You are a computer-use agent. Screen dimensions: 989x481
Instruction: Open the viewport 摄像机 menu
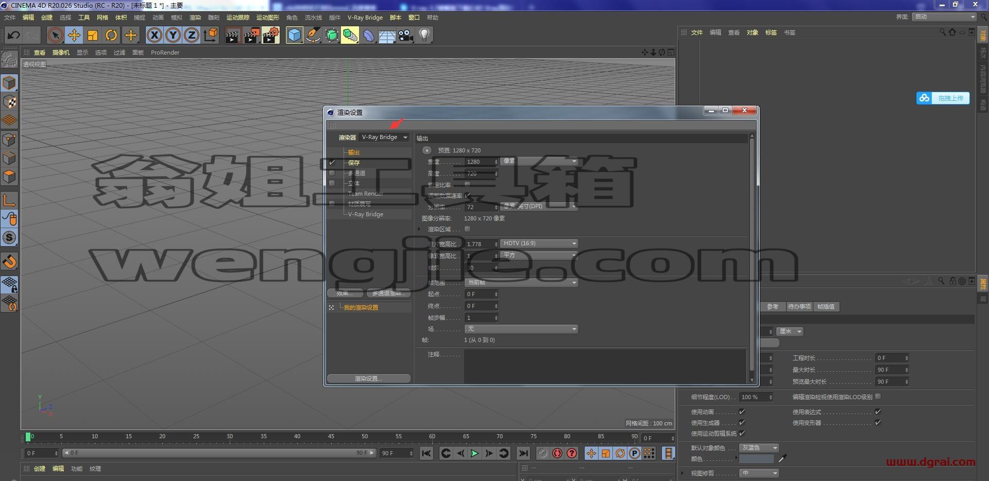tap(61, 53)
